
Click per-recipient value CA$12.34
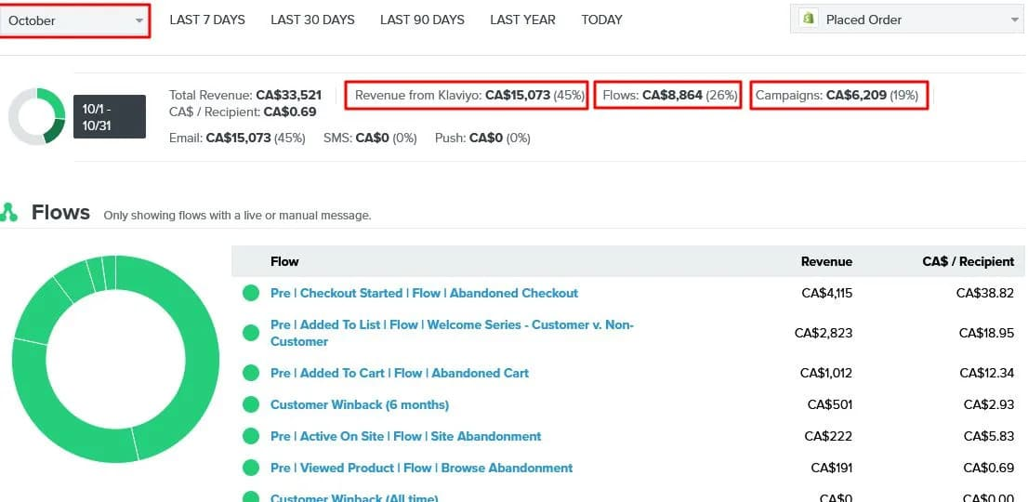pos(987,373)
